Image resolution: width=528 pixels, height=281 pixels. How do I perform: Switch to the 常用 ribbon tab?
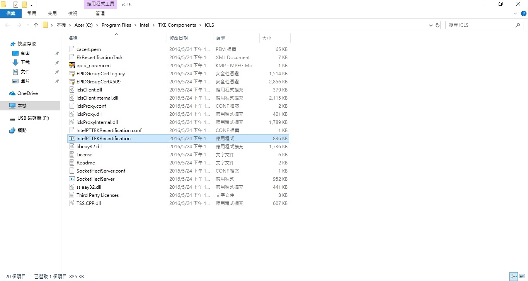[32, 13]
